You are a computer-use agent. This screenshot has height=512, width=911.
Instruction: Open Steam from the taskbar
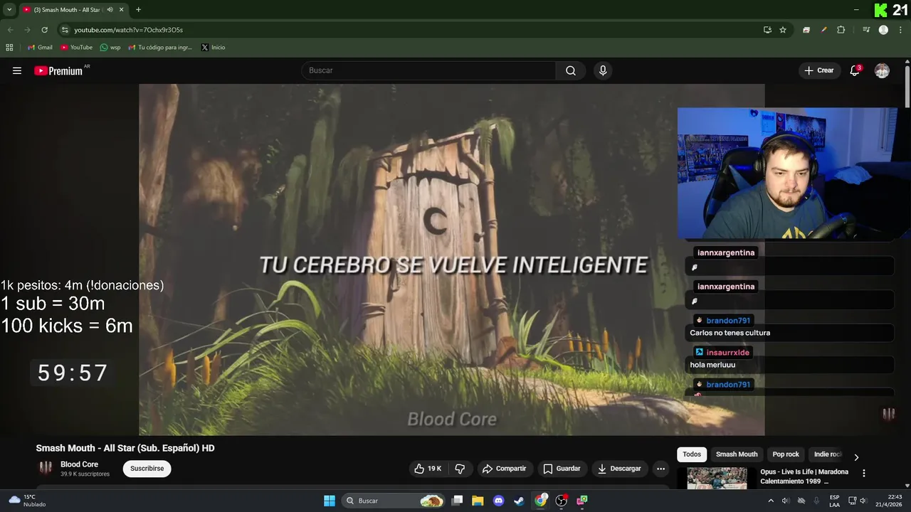pos(519,501)
